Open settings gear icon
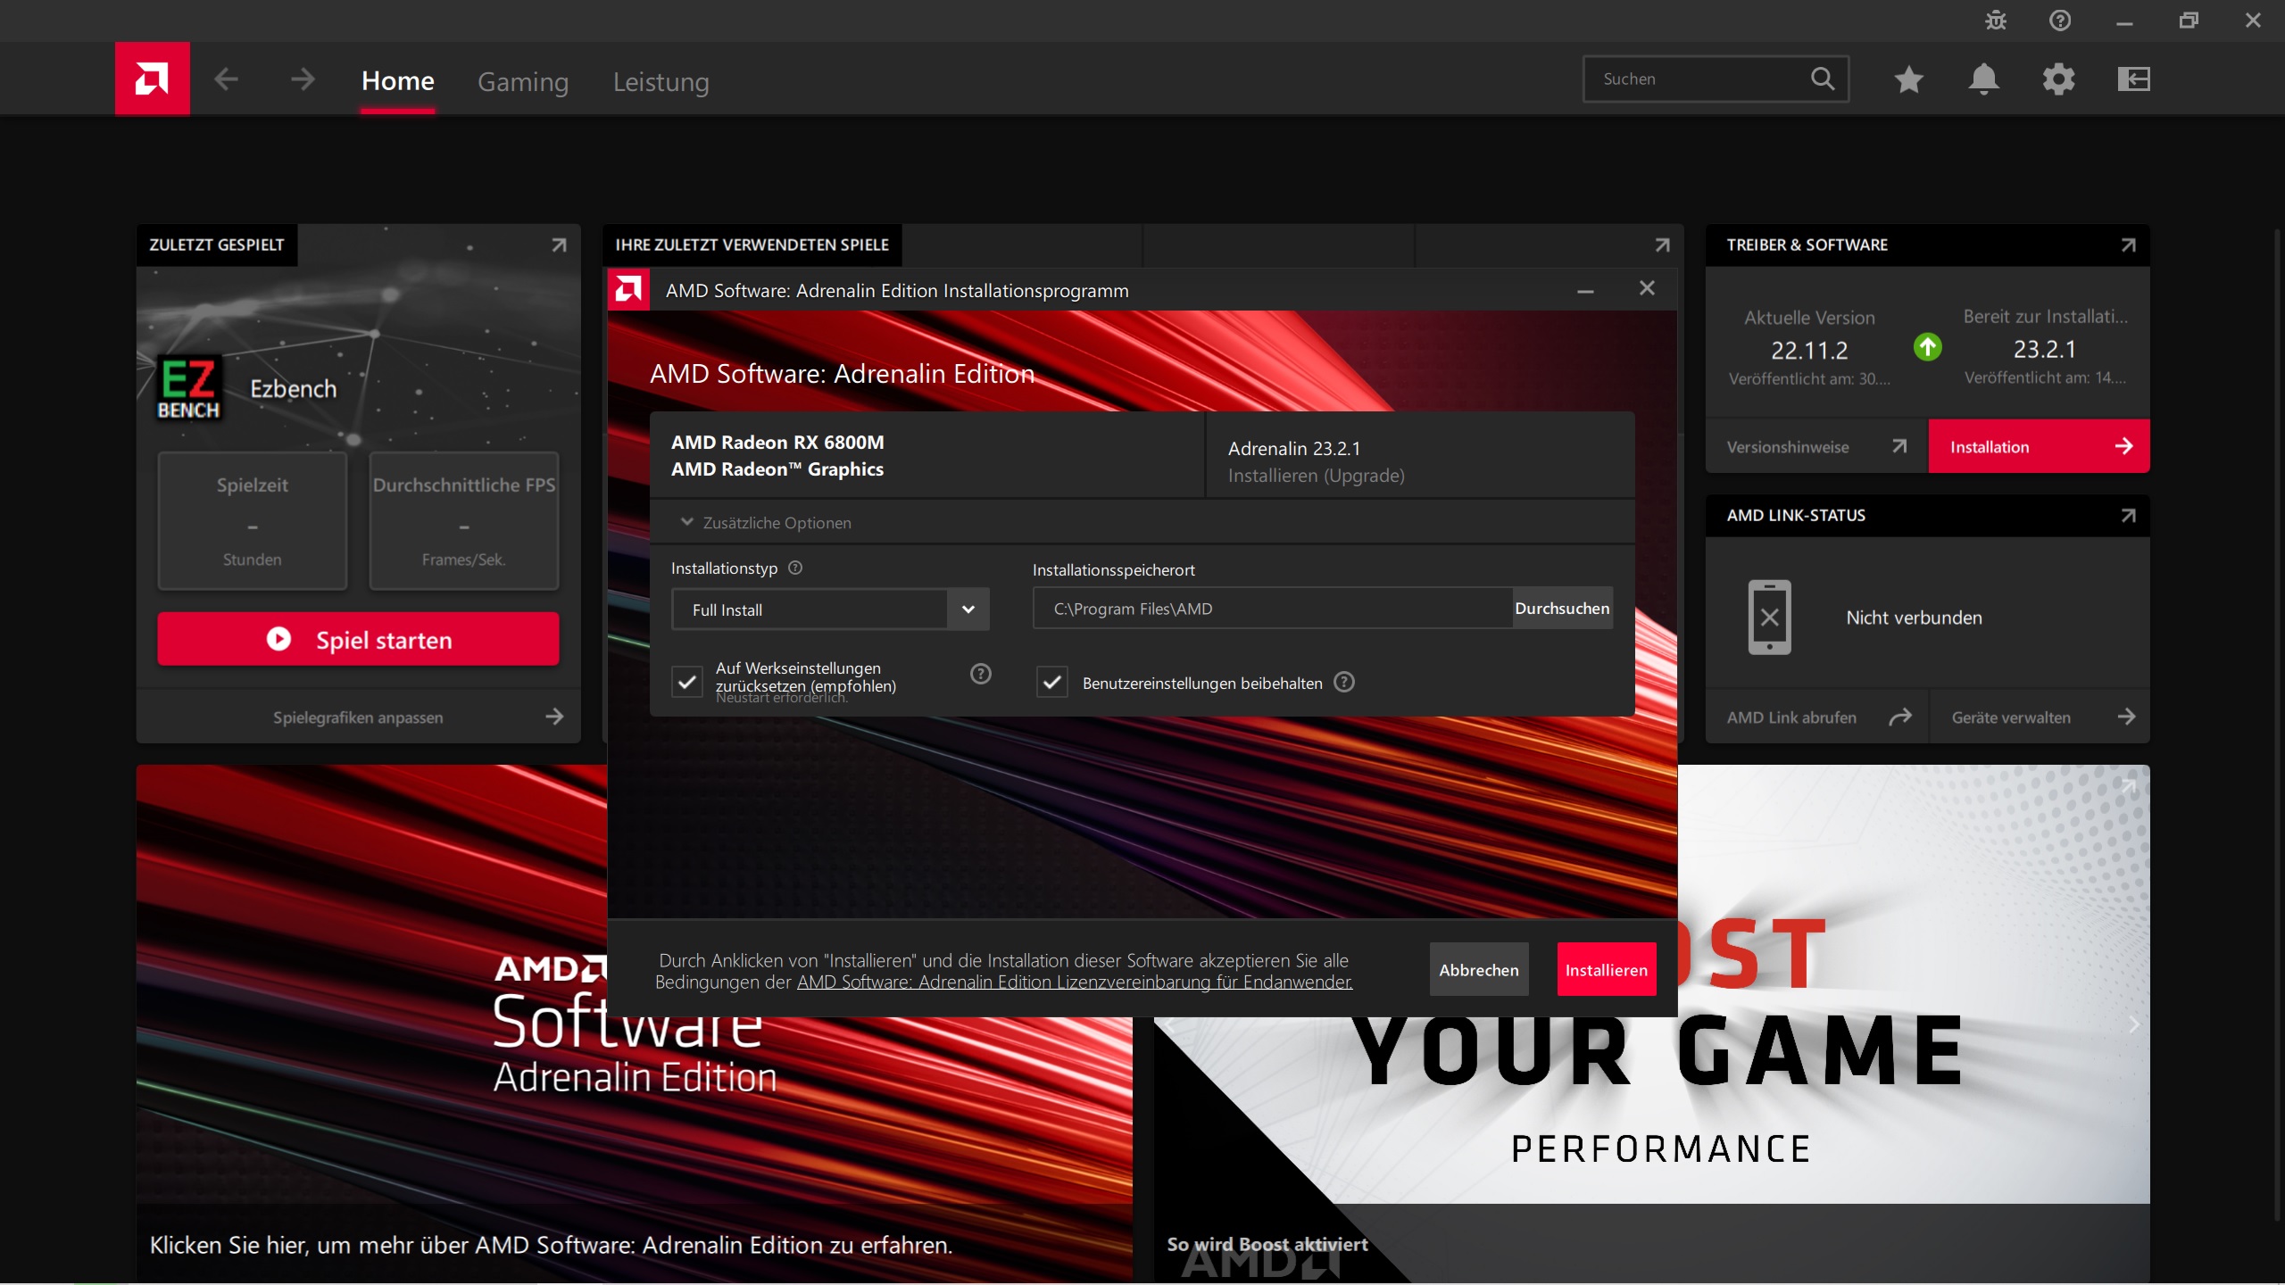 [2058, 79]
